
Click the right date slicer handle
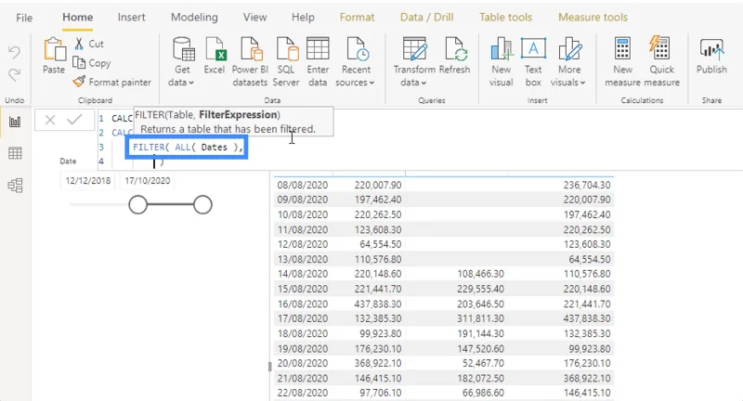(x=202, y=205)
